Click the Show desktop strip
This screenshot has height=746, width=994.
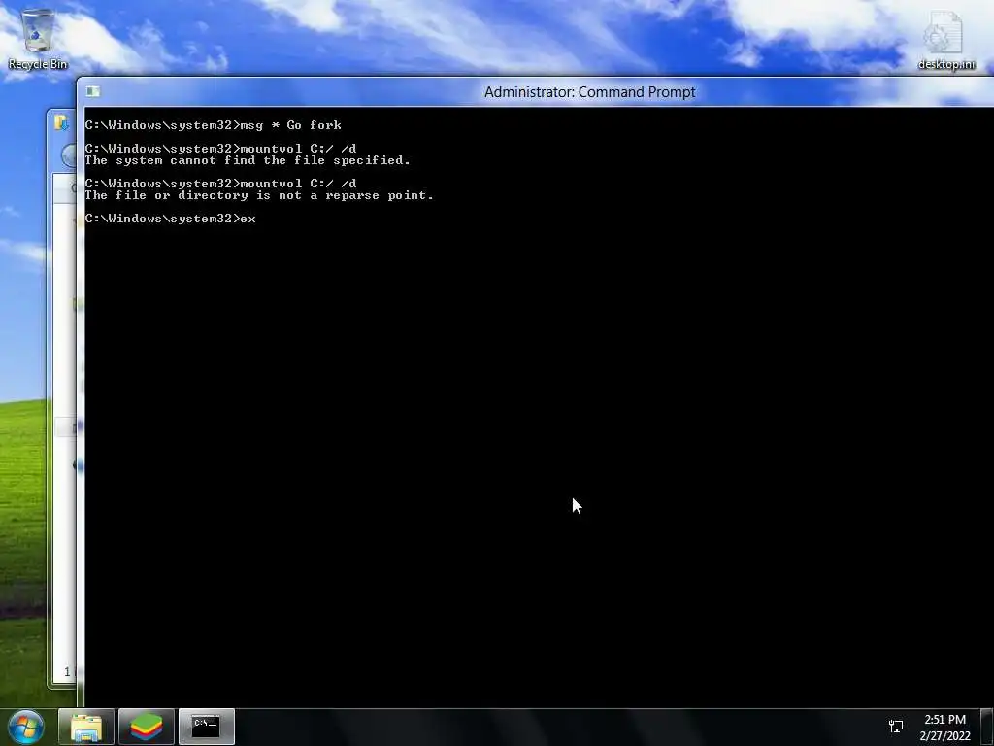[x=987, y=727]
